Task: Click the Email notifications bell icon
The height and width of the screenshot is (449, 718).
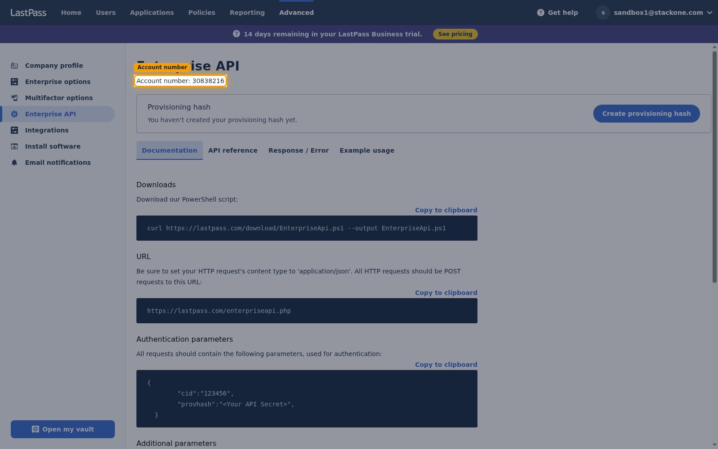Action: pos(14,163)
